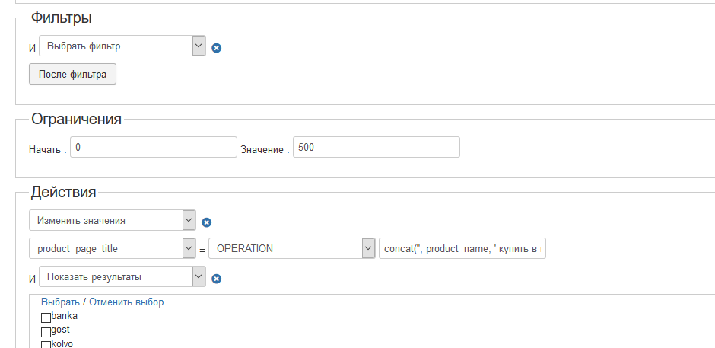715x348 pixels.
Task: Check the kolvo checkbox
Action: (x=46, y=345)
